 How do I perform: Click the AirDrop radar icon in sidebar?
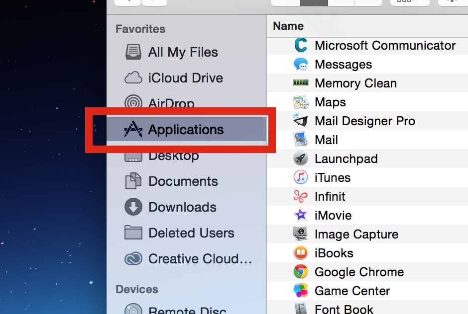point(133,101)
